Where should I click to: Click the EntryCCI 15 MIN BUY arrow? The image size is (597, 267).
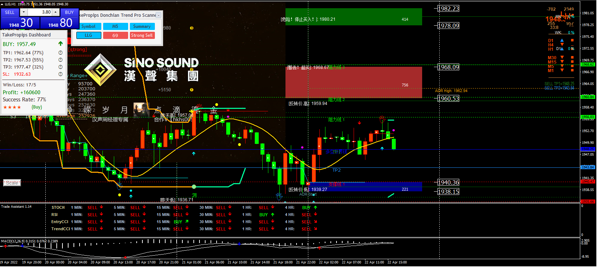click(x=187, y=222)
